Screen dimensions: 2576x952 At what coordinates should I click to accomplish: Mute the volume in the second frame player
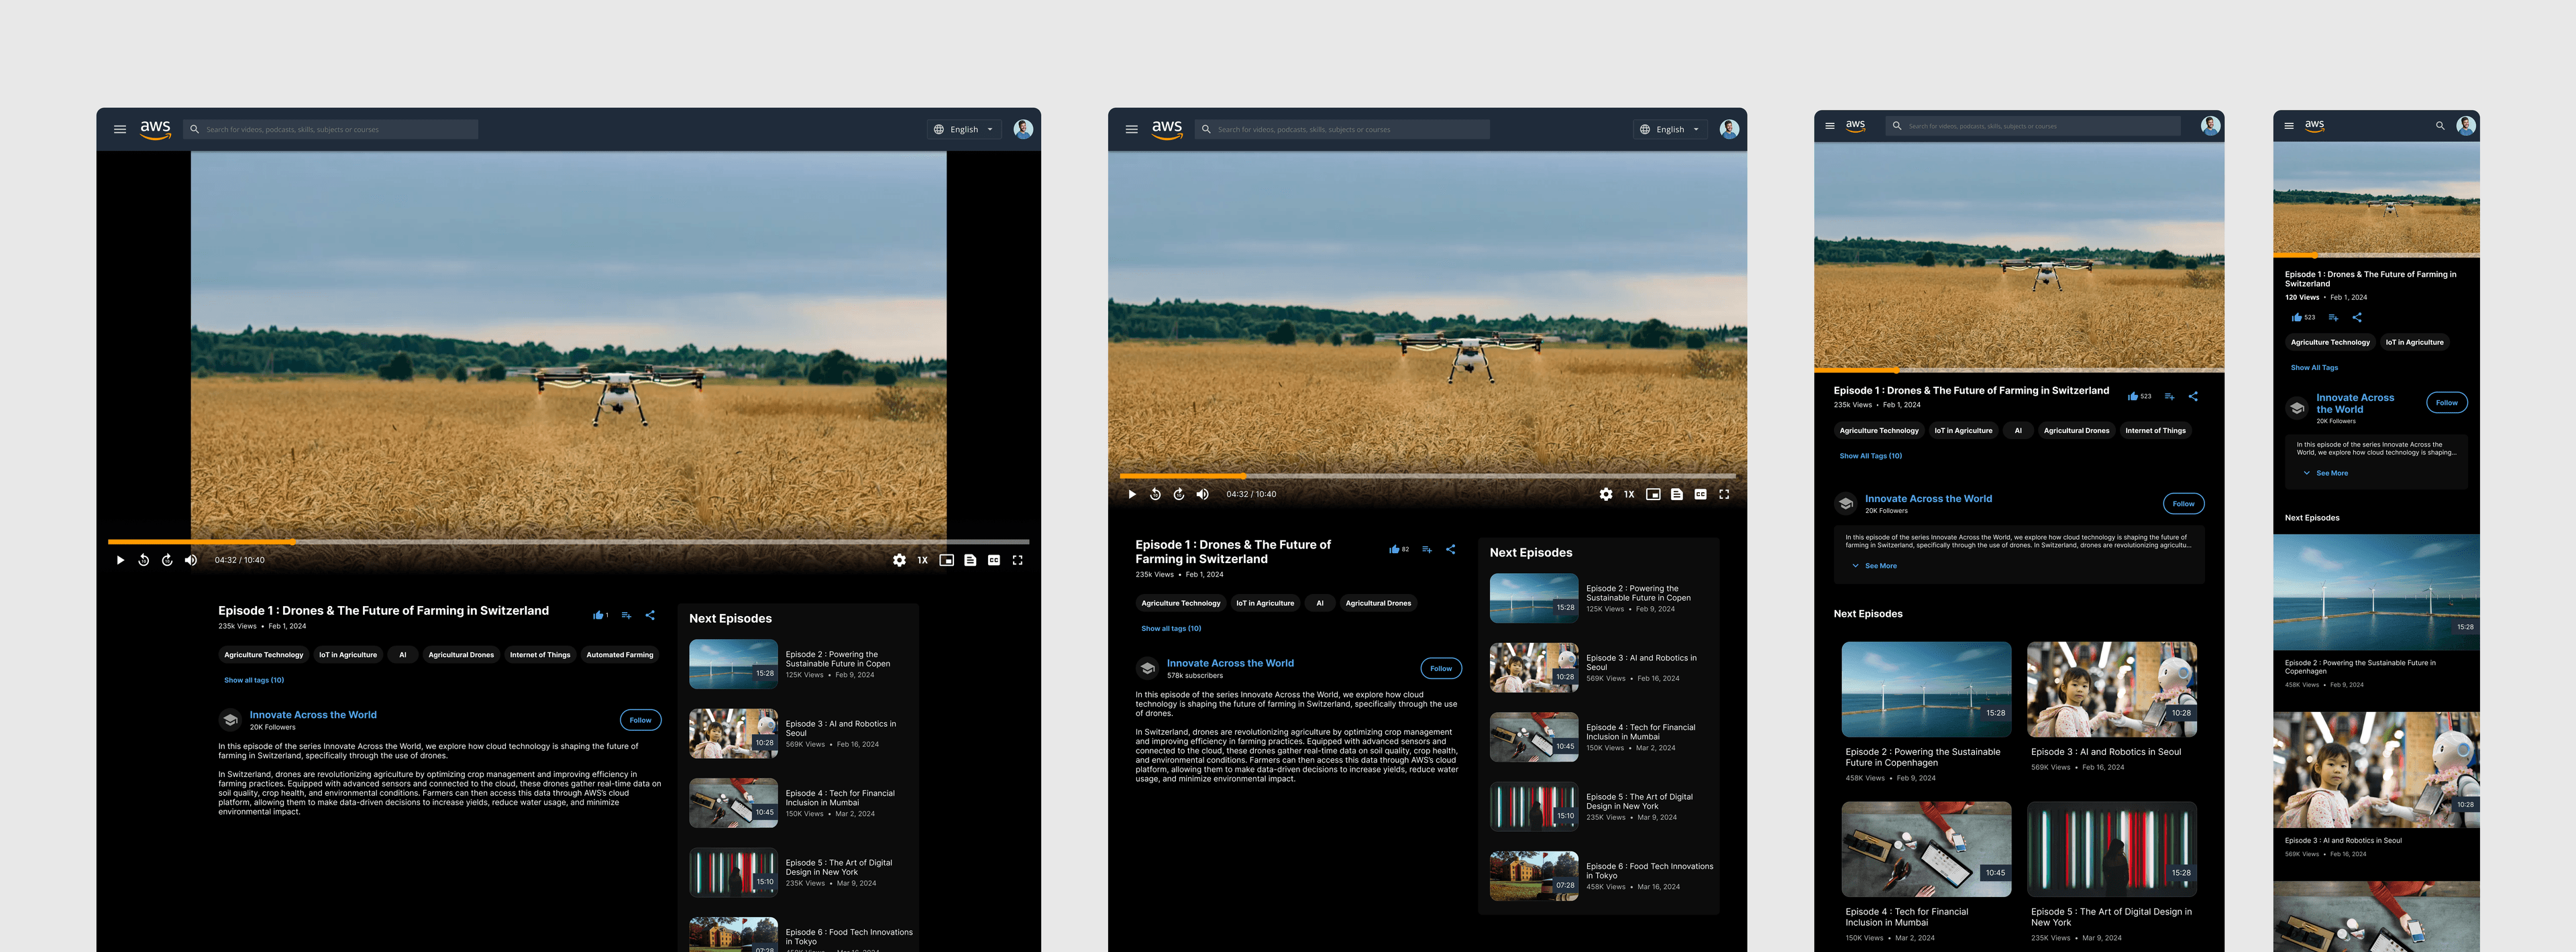click(x=1203, y=495)
